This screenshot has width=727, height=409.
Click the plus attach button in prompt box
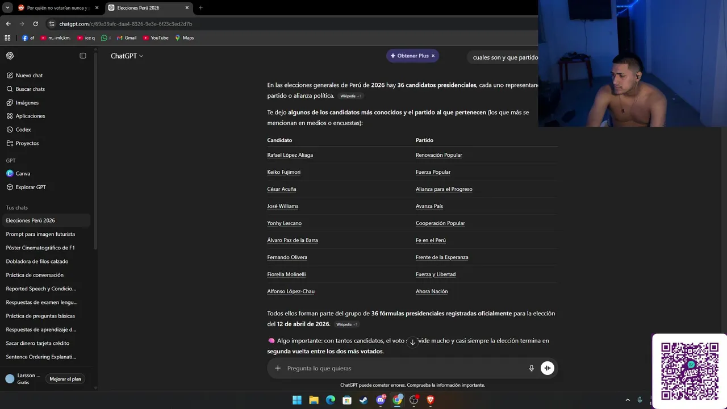click(x=278, y=368)
